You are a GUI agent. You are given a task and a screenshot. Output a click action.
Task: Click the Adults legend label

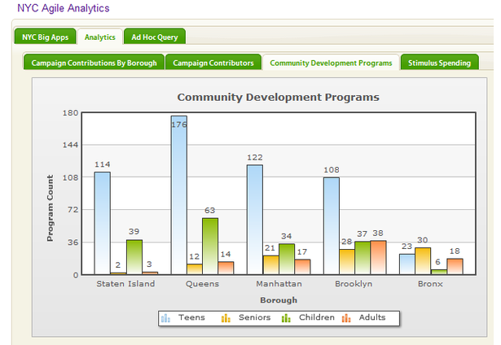point(372,317)
